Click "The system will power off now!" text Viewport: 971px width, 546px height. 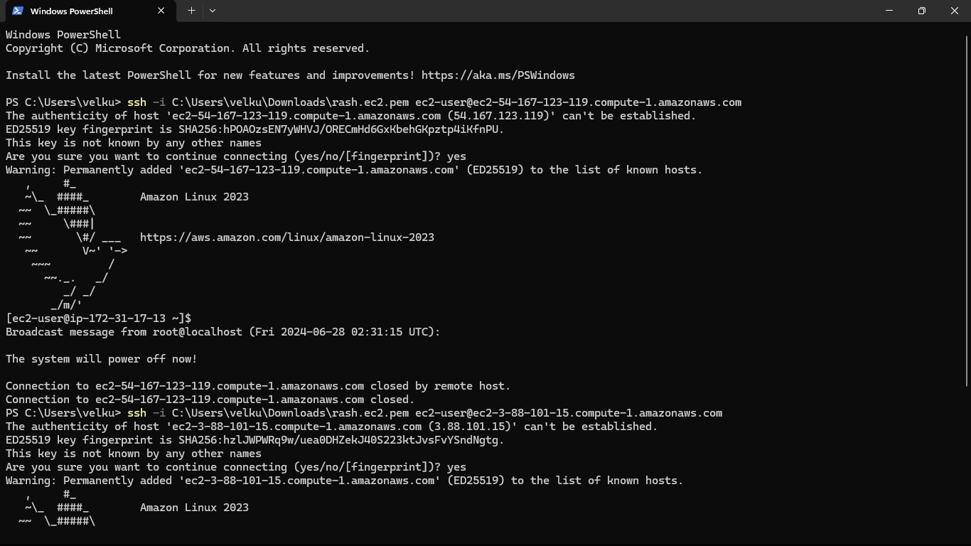tap(101, 359)
